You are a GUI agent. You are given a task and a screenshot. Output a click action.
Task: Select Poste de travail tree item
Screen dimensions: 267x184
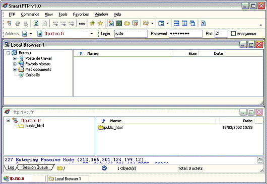tap(38, 58)
